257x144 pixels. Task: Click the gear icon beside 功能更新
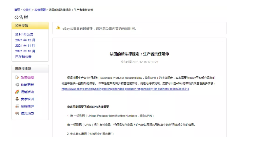click(17, 85)
